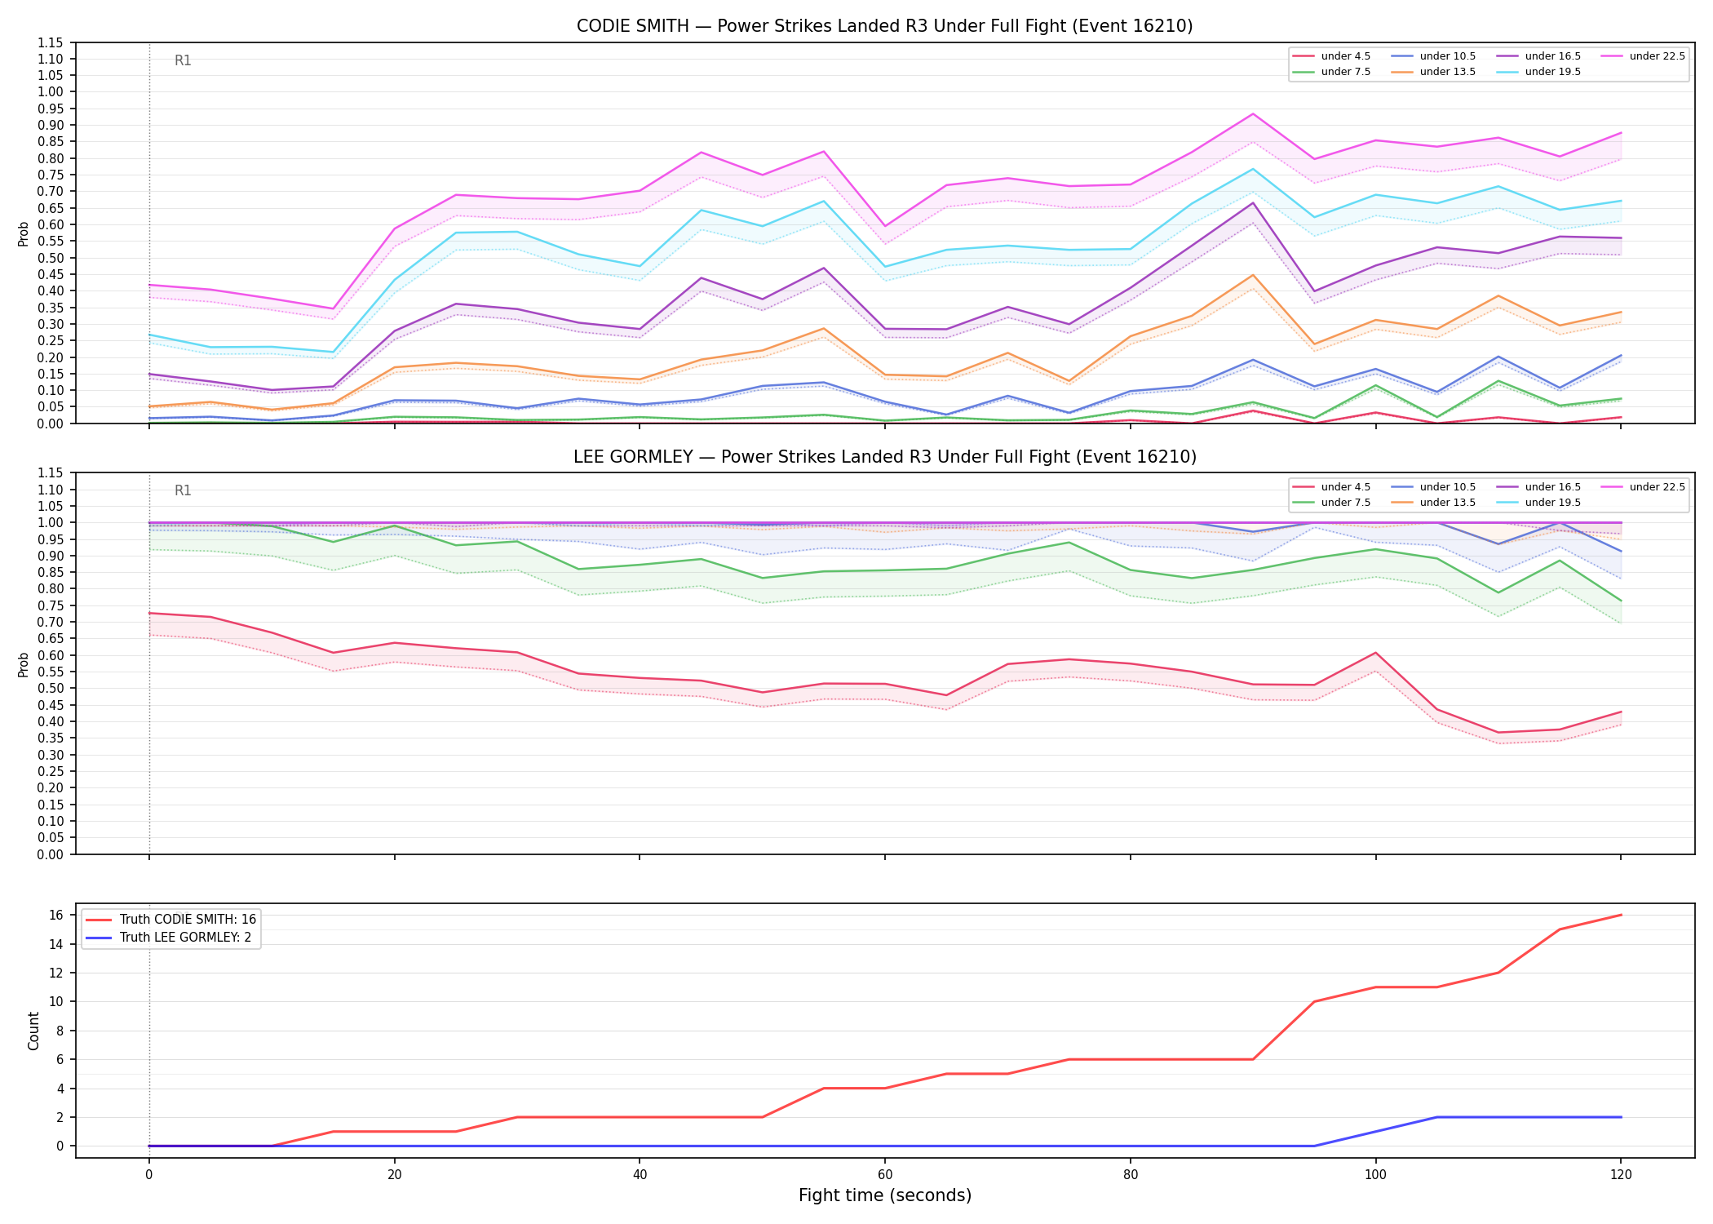1713x1224 pixels.
Task: Click the 60 tick on fight time axis
Action: 885,1175
